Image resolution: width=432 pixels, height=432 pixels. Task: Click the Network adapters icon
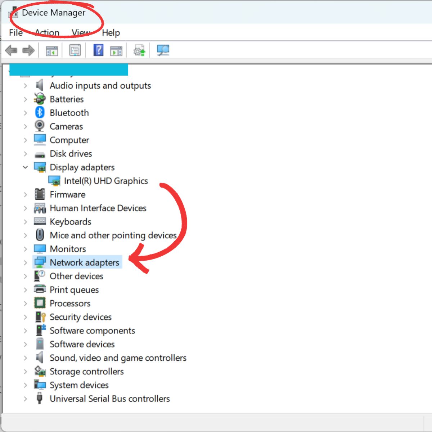tap(40, 262)
